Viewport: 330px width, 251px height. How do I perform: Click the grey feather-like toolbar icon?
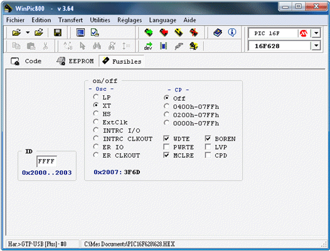tap(178, 46)
